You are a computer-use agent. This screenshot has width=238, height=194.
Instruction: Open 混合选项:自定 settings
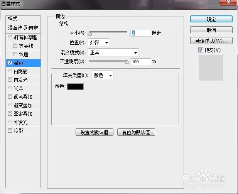click(x=23, y=28)
